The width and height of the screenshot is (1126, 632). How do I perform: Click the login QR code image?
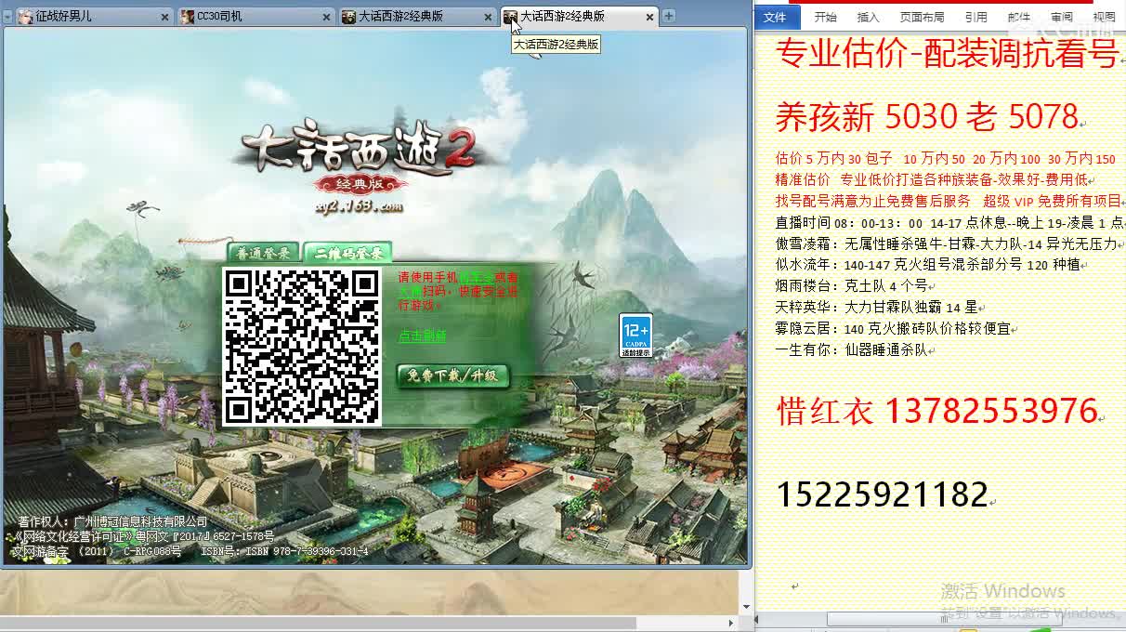click(x=303, y=346)
